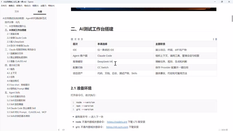This screenshot has width=233, height=131.
Task: Go to outline heading 三、Claude 权限控制
Action: click(20, 49)
